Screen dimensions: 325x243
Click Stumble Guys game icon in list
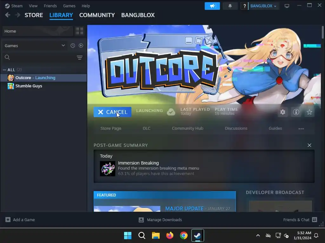pos(11,86)
